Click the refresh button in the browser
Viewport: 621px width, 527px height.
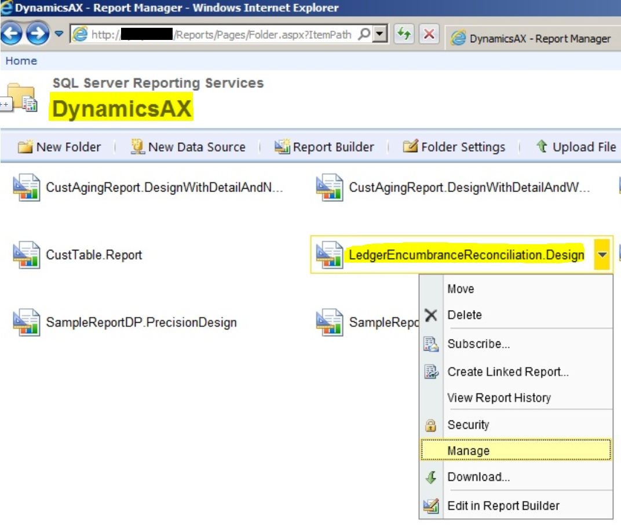click(405, 35)
